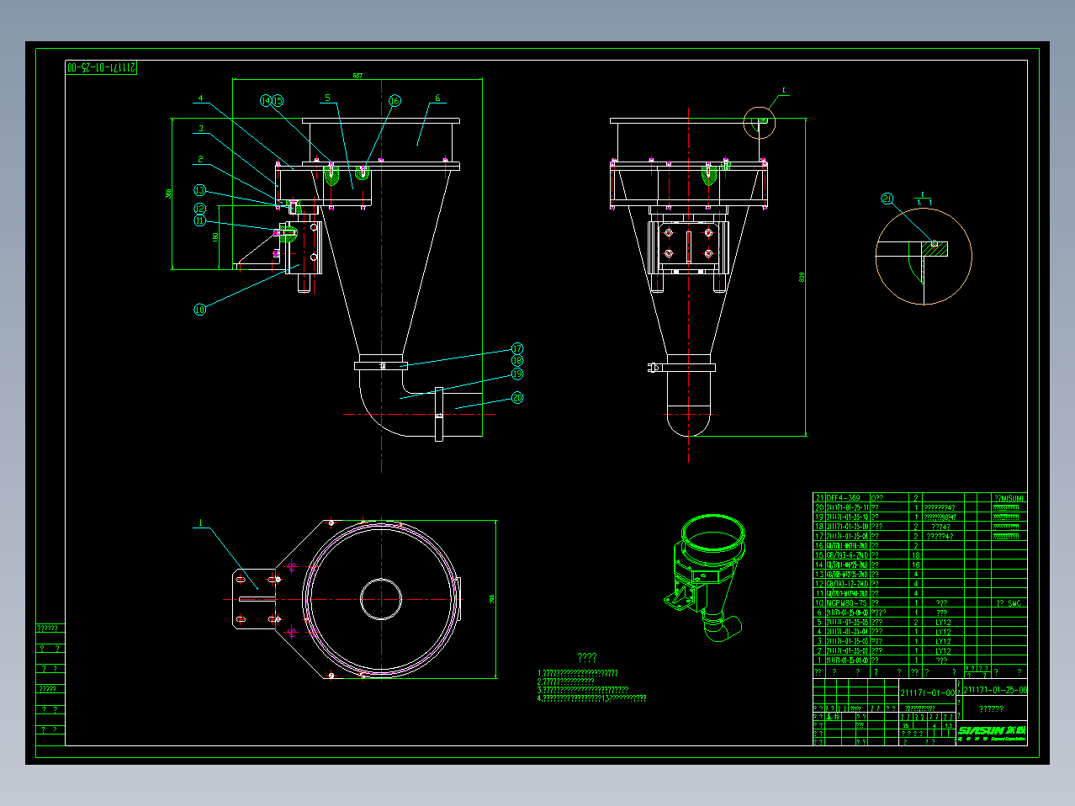Click balloon callout number 19
Image resolution: width=1075 pixels, height=806 pixels.
point(517,374)
